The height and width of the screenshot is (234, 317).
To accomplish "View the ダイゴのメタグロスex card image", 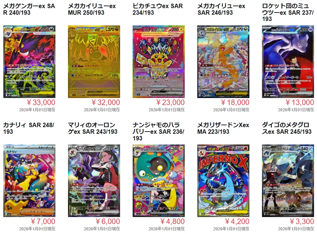I will 288,181.
